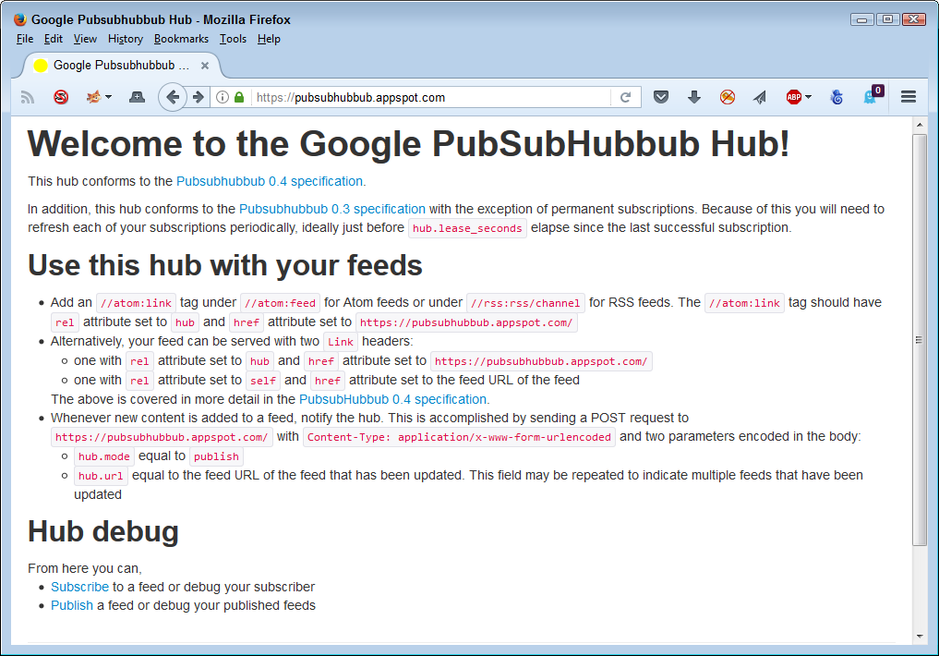Follow the Subscribe link
Viewport: 939px width, 656px height.
pos(79,587)
